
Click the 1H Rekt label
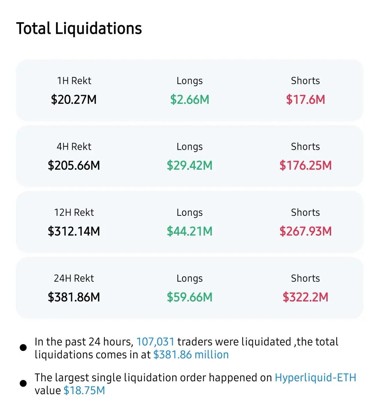[74, 81]
